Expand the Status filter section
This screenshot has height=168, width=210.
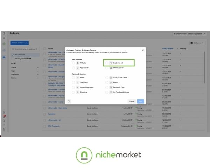point(24,67)
